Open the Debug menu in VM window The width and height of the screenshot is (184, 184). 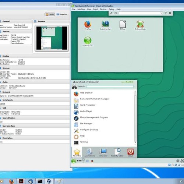click(112, 9)
